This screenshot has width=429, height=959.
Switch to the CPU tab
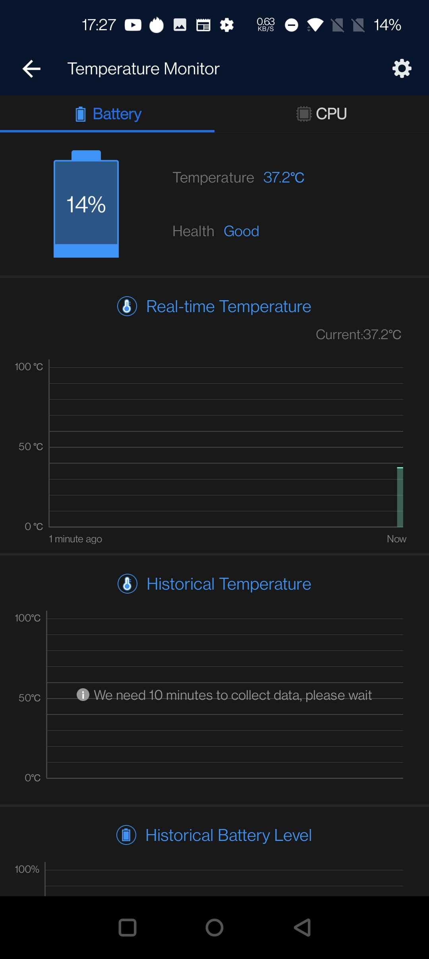pyautogui.click(x=322, y=114)
